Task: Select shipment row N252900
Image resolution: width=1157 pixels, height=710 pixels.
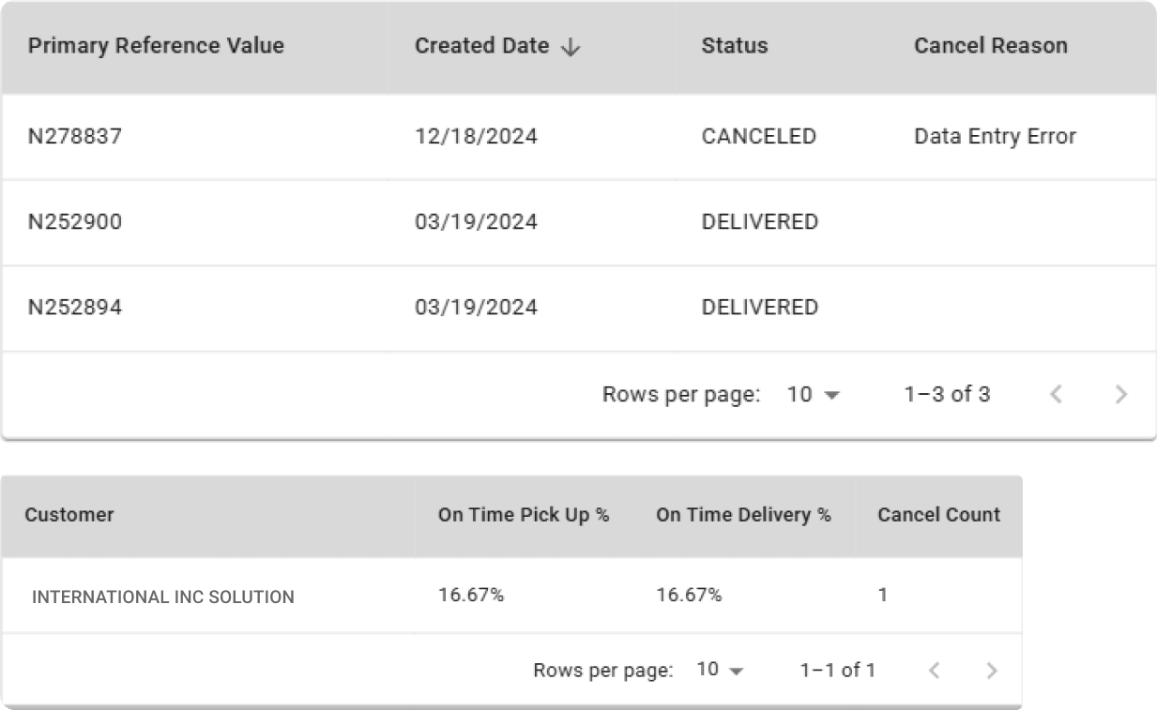Action: (75, 222)
